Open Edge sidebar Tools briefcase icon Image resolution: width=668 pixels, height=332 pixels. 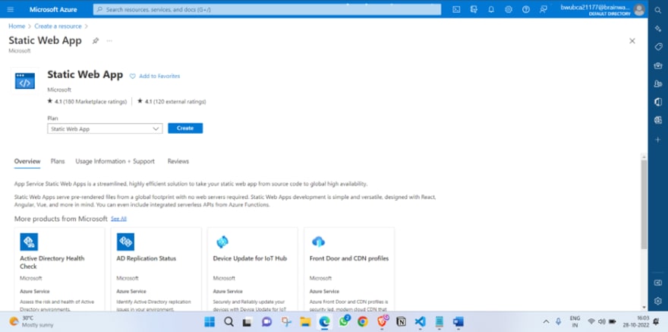(658, 65)
